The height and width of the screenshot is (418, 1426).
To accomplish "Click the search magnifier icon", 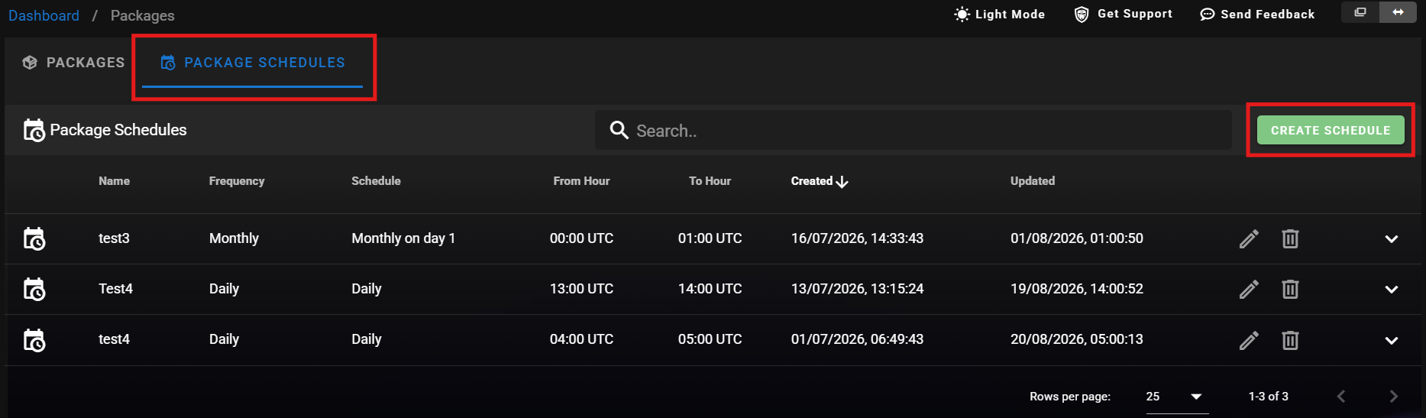I will point(619,130).
